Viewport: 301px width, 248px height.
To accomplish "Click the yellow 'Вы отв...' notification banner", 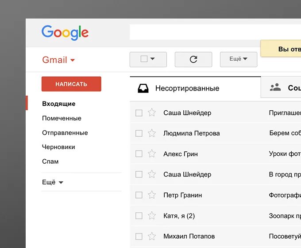I will click(281, 49).
